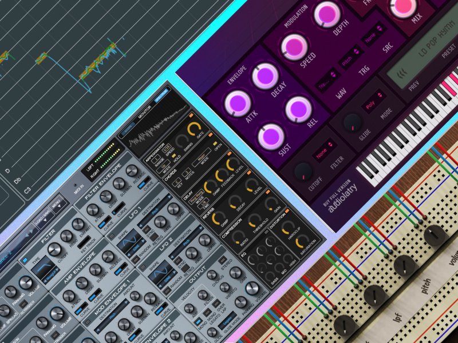Click the breadboard lpf knob

(x=375, y=296)
